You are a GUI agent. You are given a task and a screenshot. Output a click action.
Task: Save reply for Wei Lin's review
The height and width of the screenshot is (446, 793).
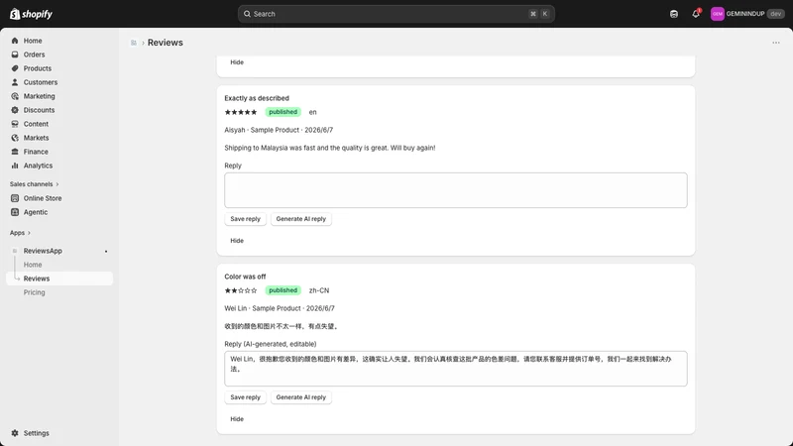click(x=245, y=397)
